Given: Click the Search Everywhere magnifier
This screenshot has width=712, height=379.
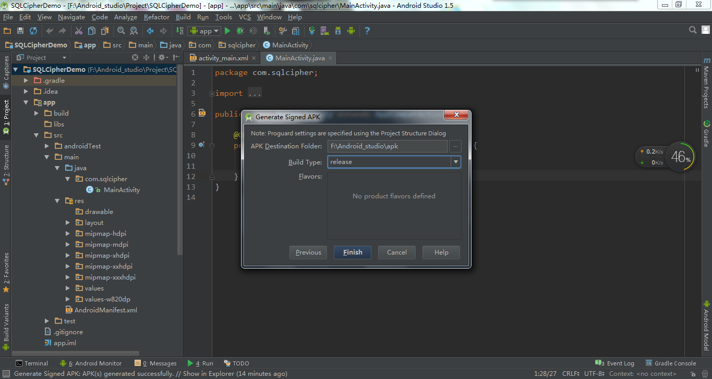Looking at the screenshot, I should click(x=693, y=30).
